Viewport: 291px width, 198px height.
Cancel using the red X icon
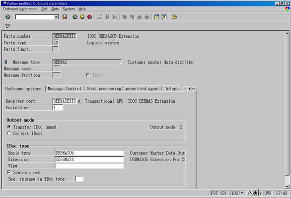pyautogui.click(x=90, y=17)
